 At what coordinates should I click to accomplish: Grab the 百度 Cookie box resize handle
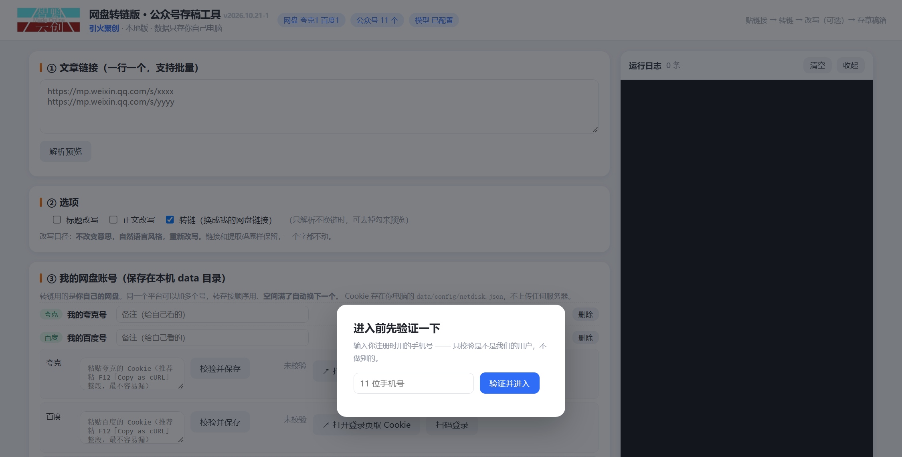(x=181, y=440)
